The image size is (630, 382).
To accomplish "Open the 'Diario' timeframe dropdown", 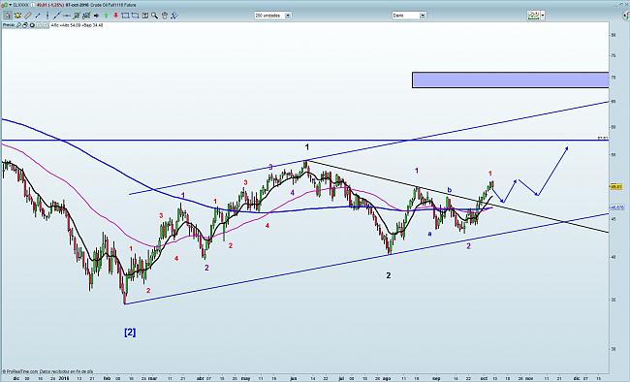I will coord(409,16).
